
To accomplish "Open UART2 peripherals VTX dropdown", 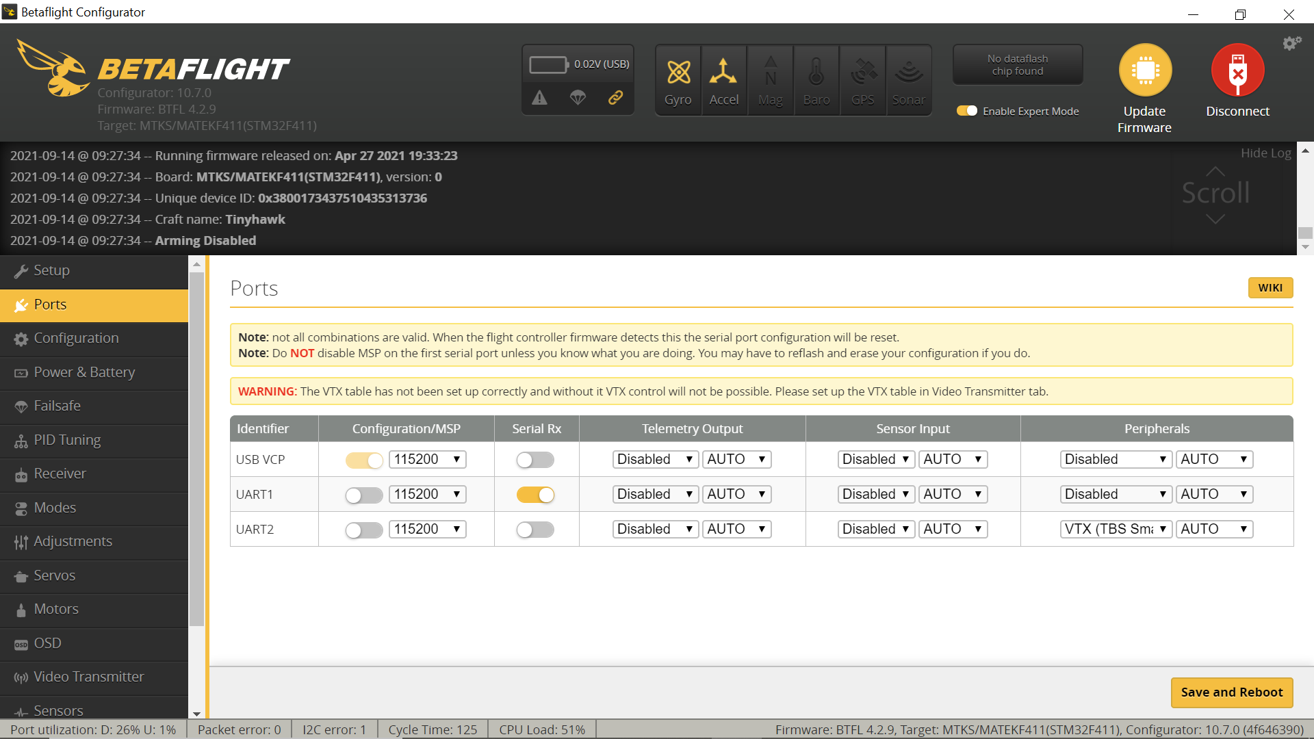I will pyautogui.click(x=1116, y=529).
